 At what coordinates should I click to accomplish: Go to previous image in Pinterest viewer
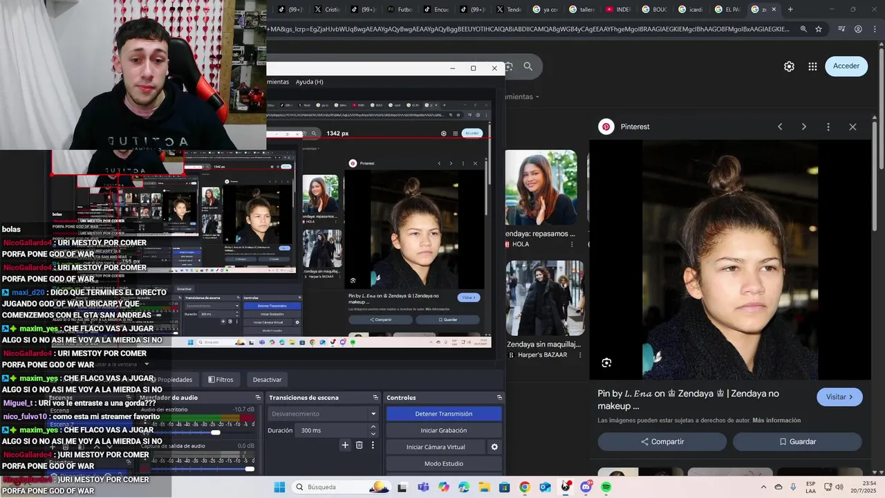click(780, 127)
